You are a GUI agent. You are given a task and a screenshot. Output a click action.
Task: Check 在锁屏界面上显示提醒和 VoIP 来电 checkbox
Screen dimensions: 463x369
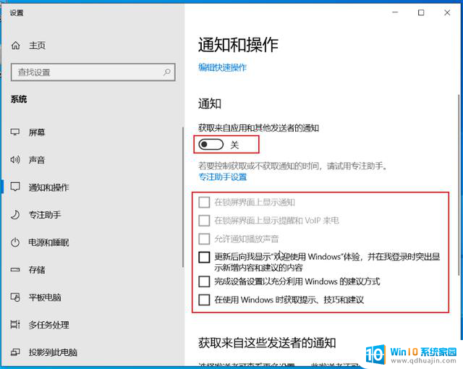204,221
